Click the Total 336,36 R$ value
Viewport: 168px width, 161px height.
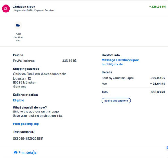point(158,92)
